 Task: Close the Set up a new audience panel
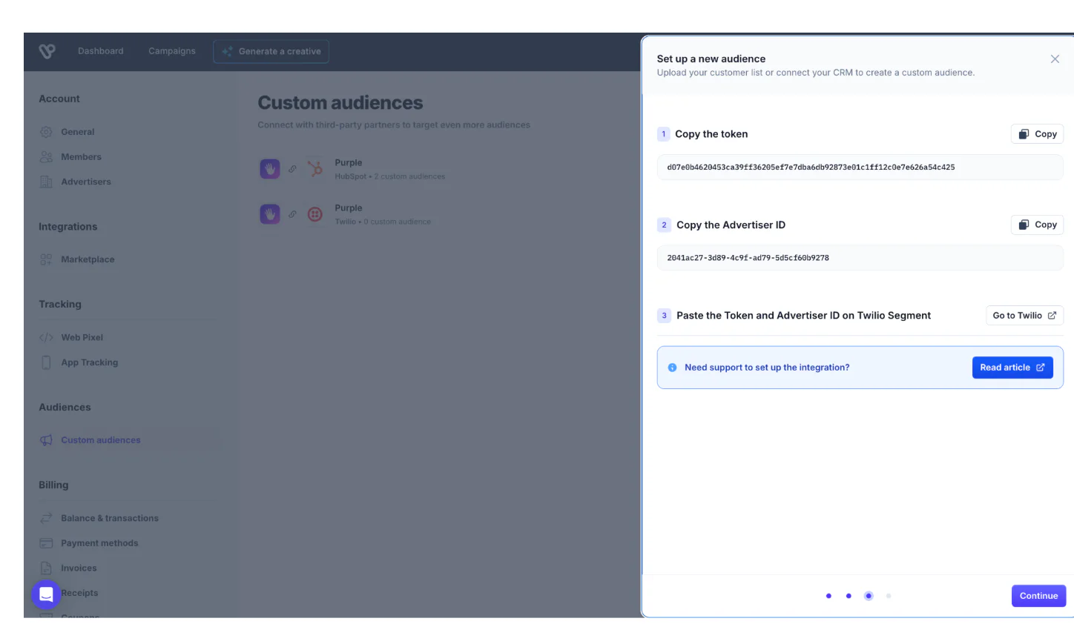click(x=1055, y=59)
